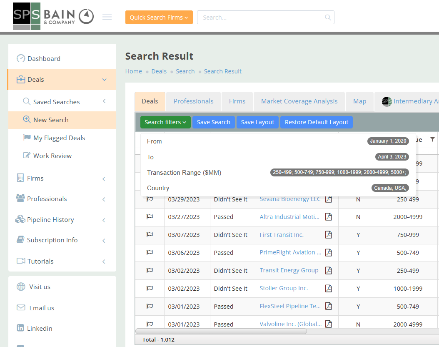Open PDF for FlexSteel Pipeline Te...
Image resolution: width=439 pixels, height=347 pixels.
328,306
